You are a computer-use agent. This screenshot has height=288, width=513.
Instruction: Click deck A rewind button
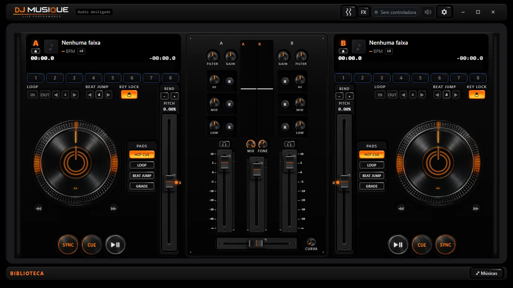[x=38, y=208]
